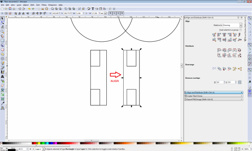Open the Layer menu
252x151 pixels.
coord(19,5)
